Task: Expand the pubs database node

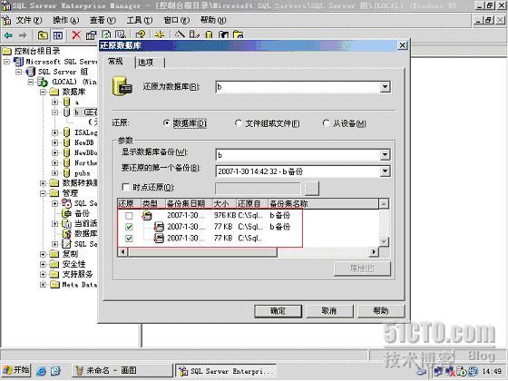Action: click(x=54, y=173)
